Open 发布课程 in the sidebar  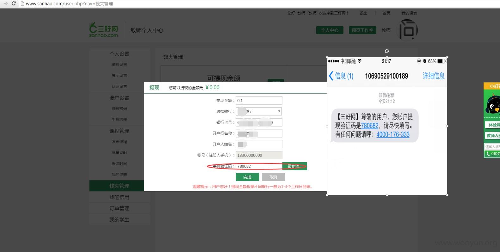tap(119, 142)
